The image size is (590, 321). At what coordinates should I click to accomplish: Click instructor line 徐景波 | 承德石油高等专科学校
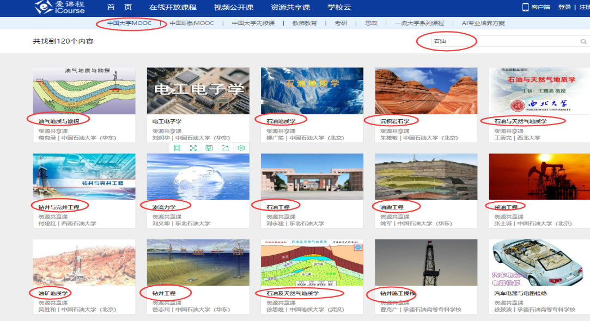click(534, 310)
